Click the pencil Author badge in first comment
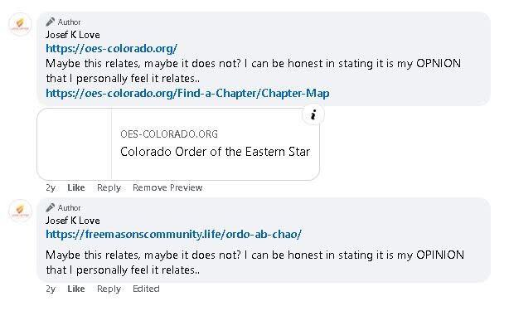Image resolution: width=509 pixels, height=311 pixels. [x=63, y=22]
